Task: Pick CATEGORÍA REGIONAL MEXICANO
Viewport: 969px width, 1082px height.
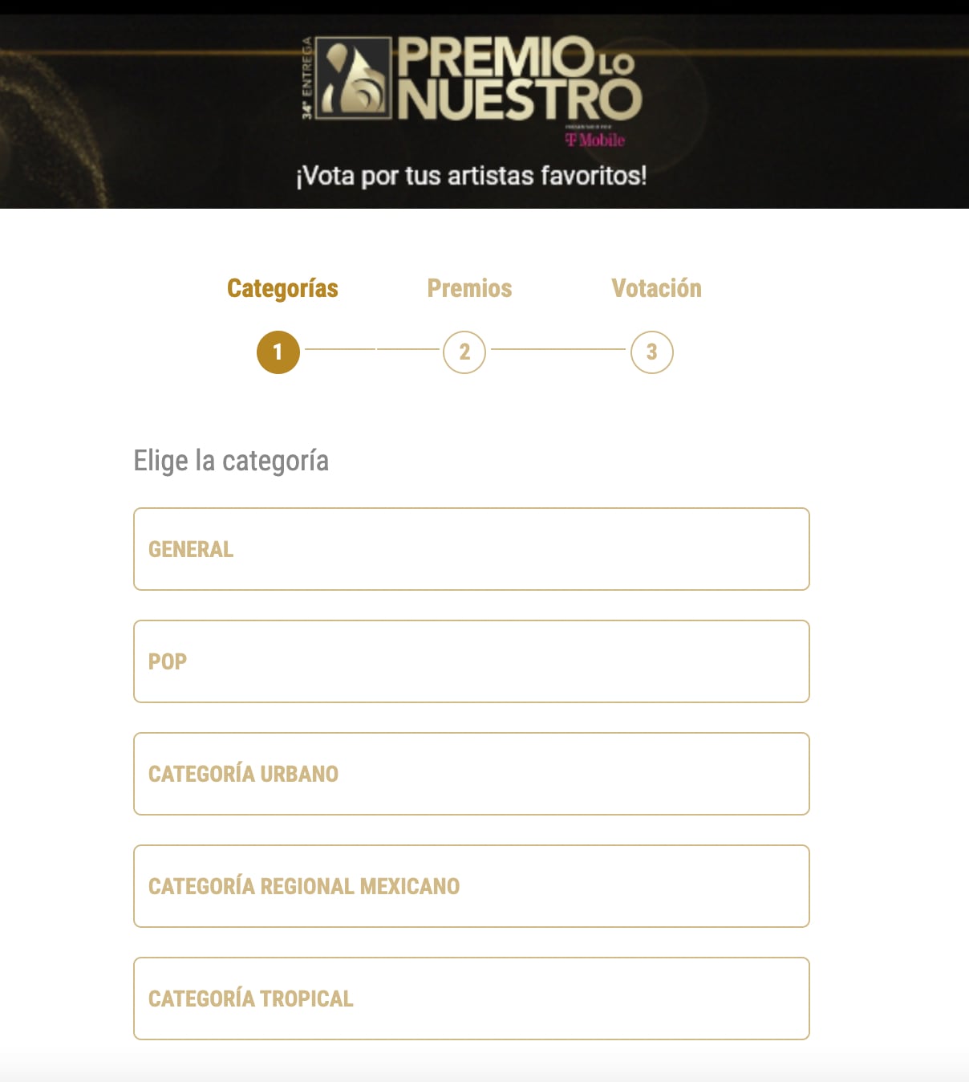Action: (471, 886)
